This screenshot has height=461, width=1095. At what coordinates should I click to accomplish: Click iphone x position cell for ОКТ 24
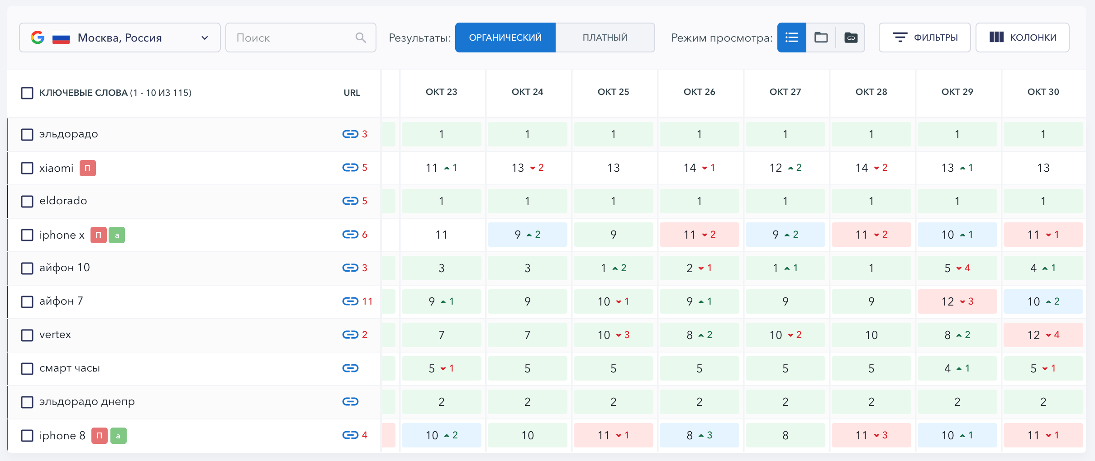(528, 235)
